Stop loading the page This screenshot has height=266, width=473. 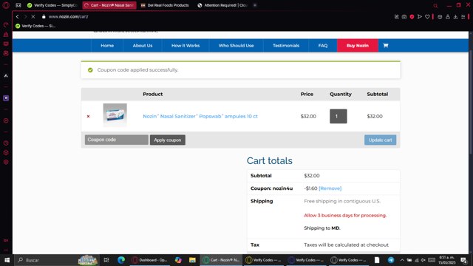pyautogui.click(x=33, y=16)
